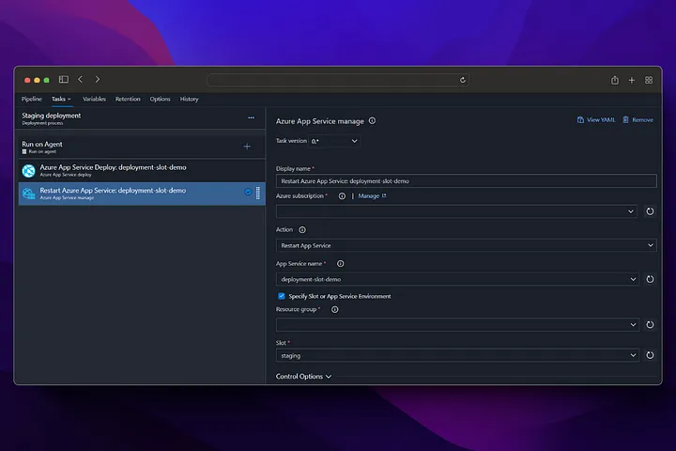Expand the Control Options section

[304, 377]
